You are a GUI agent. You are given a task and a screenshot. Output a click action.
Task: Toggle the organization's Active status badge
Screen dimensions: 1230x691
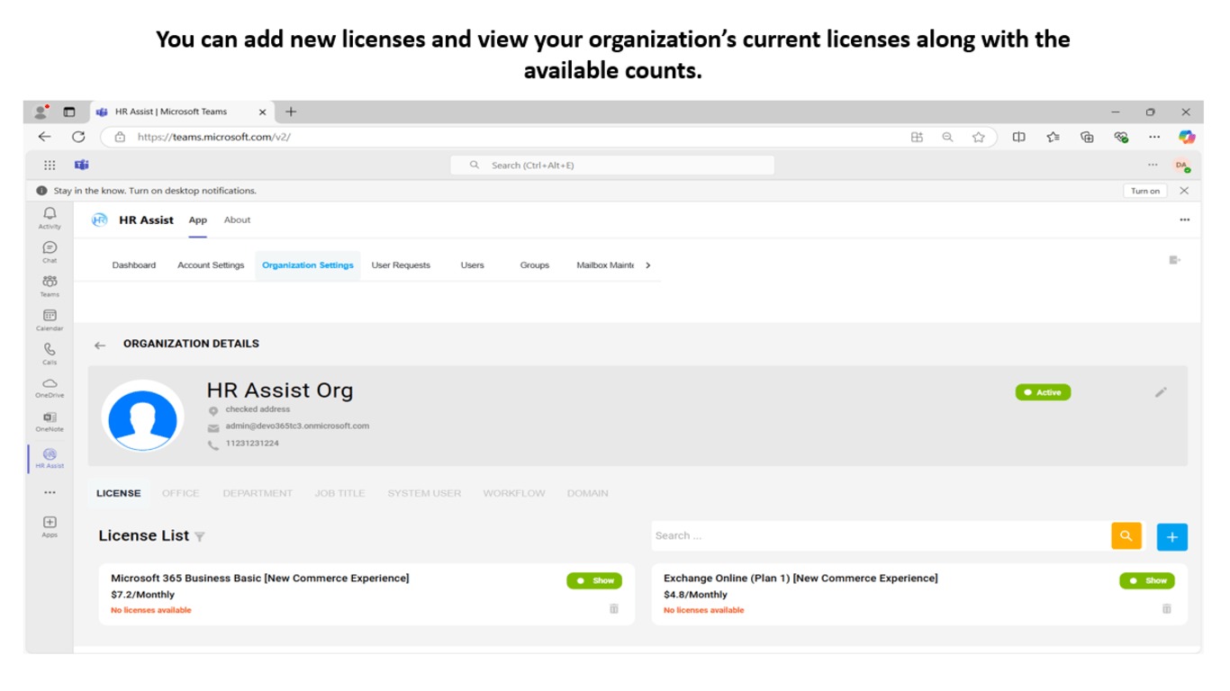point(1043,392)
